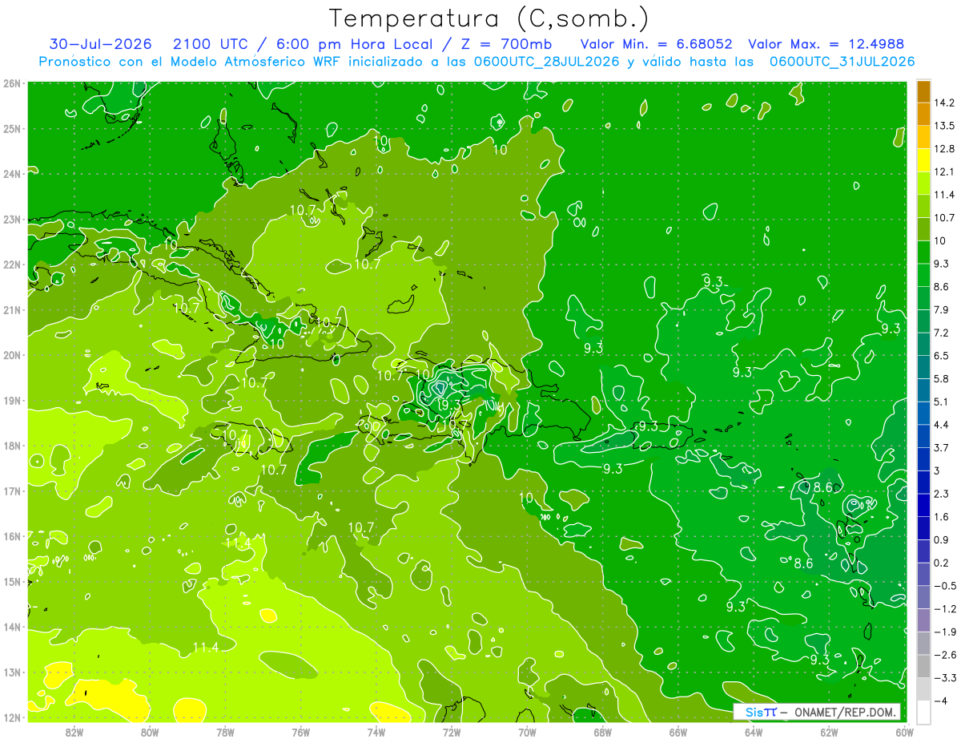Click the 80W longitude axis label

pyautogui.click(x=150, y=732)
